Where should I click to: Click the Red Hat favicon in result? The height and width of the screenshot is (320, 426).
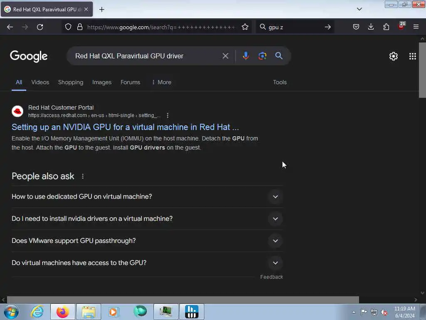pos(17,111)
